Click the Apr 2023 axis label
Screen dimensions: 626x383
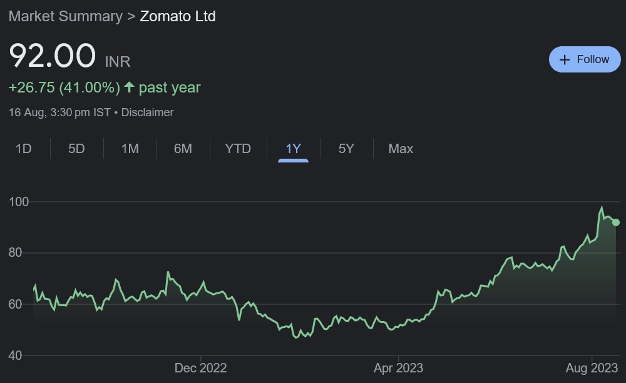click(398, 367)
